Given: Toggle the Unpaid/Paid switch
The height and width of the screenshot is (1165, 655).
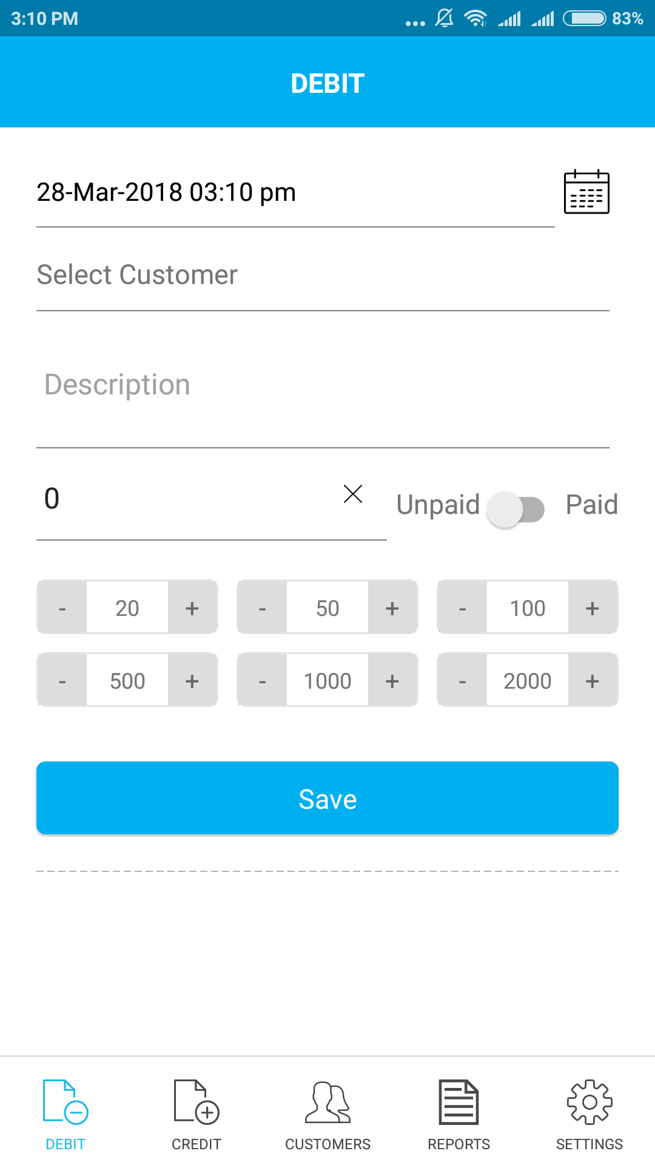Looking at the screenshot, I should [516, 509].
